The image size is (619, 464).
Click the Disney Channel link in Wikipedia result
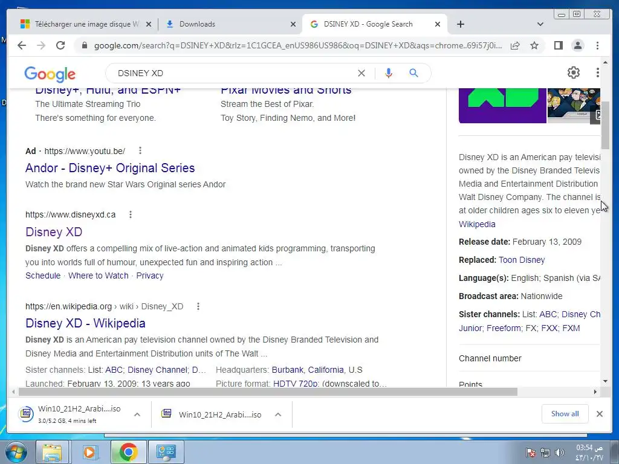coord(157,370)
